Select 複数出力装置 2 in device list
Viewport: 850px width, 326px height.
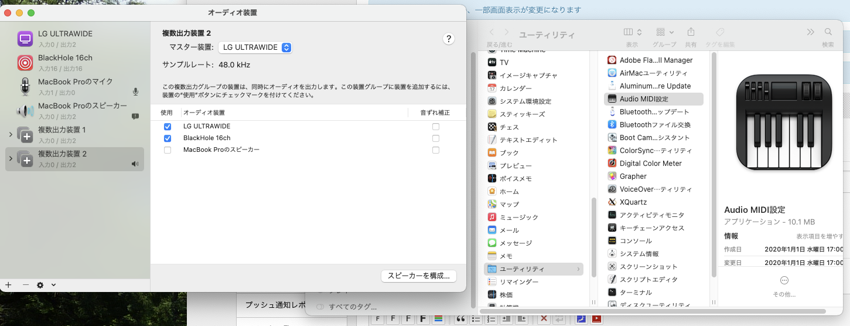pyautogui.click(x=74, y=159)
